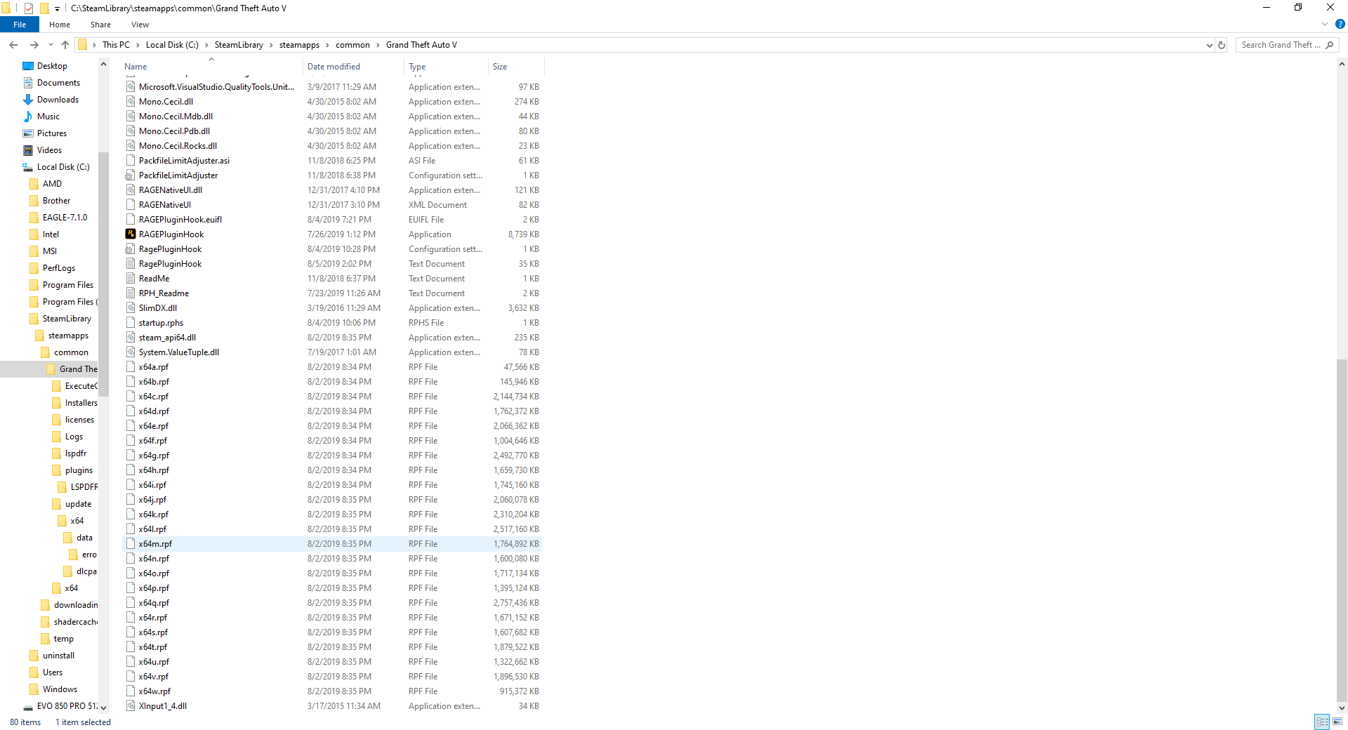Screen dimensions: 1348x730
Task: Open the Recent locations dropdown arrow
Action: tap(51, 45)
